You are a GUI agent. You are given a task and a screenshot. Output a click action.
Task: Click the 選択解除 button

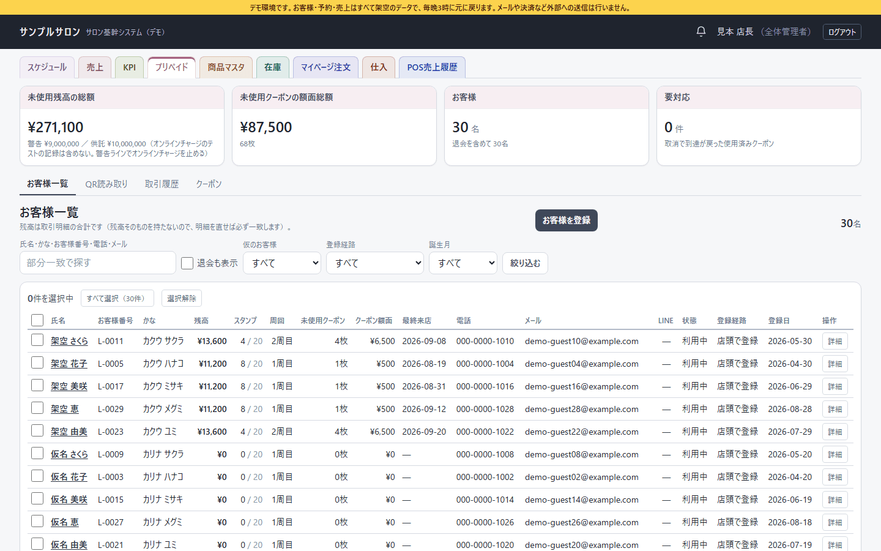pyautogui.click(x=182, y=298)
